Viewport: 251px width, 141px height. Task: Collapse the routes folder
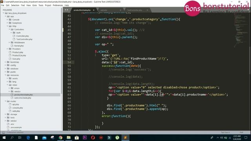5,101
